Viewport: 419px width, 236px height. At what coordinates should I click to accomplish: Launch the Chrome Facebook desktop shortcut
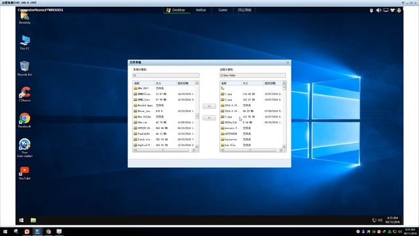(25, 120)
